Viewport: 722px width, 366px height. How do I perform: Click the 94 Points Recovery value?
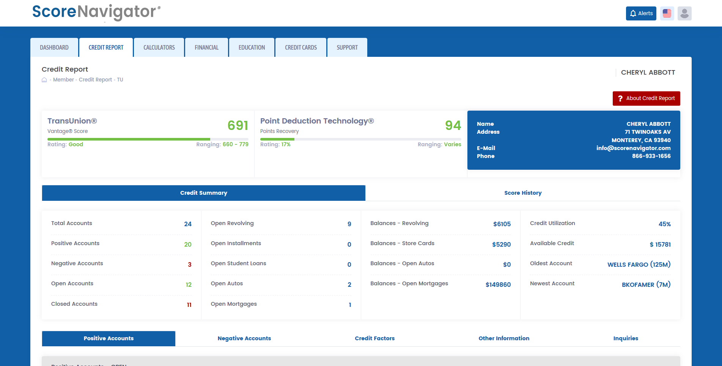tap(453, 125)
